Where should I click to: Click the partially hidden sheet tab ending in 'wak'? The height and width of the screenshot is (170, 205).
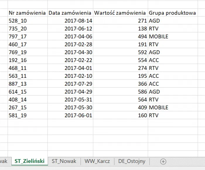click(4, 161)
